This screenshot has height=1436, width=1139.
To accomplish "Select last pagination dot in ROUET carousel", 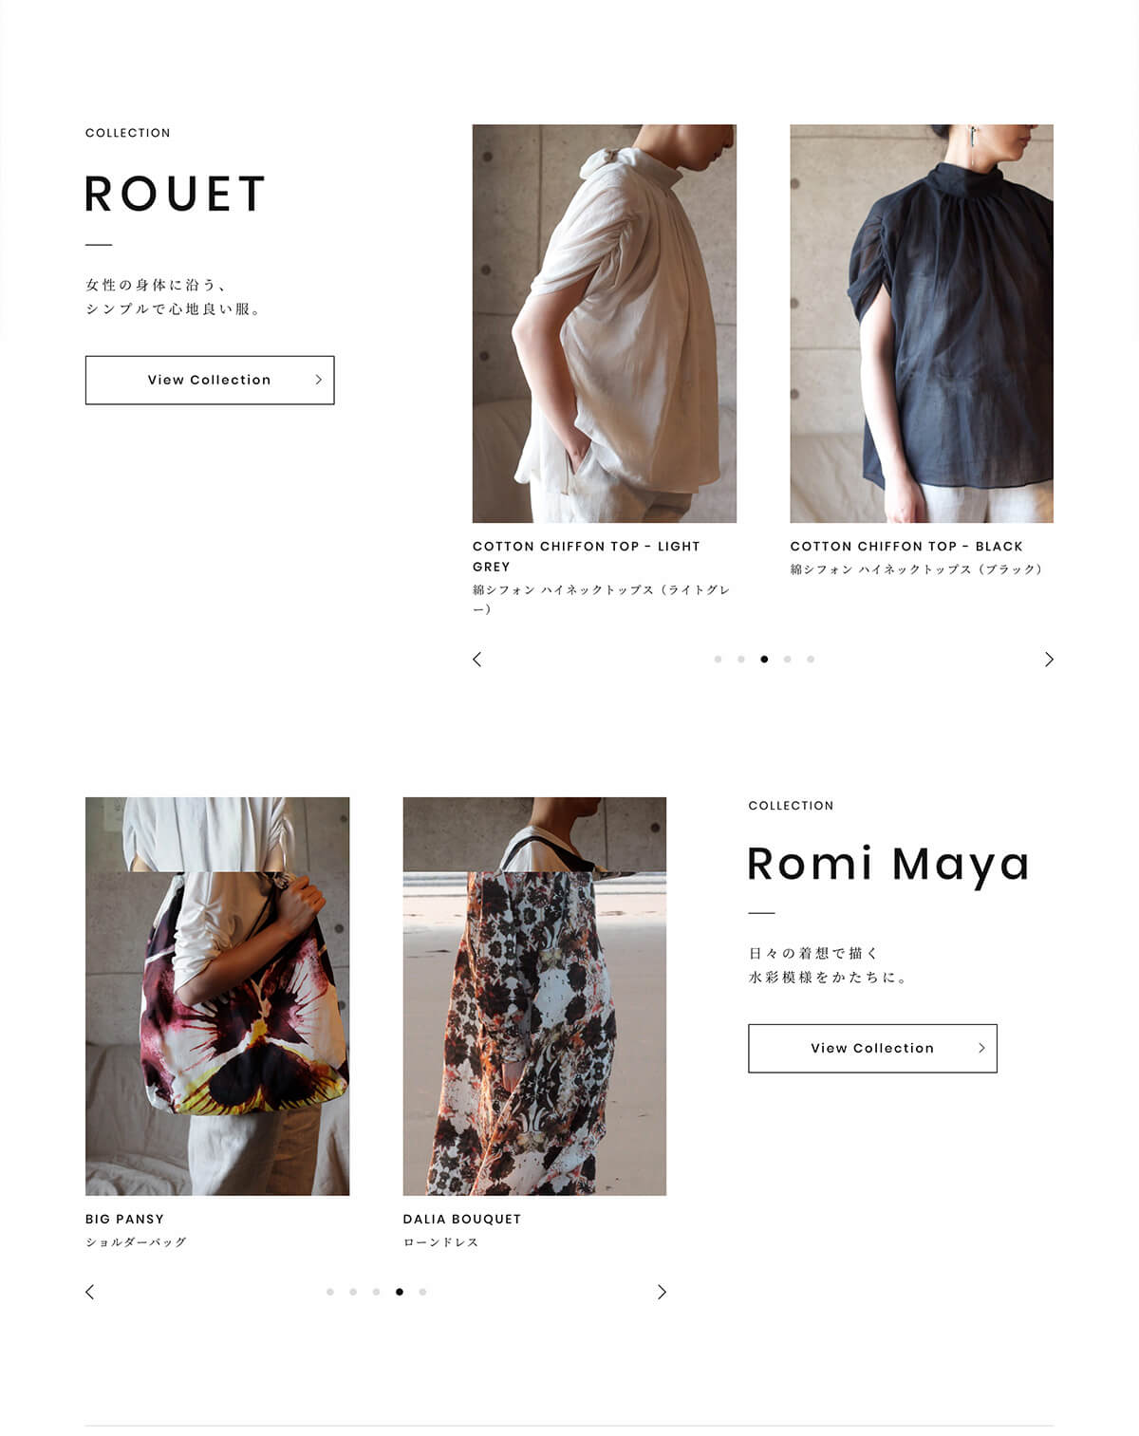I will tap(811, 660).
